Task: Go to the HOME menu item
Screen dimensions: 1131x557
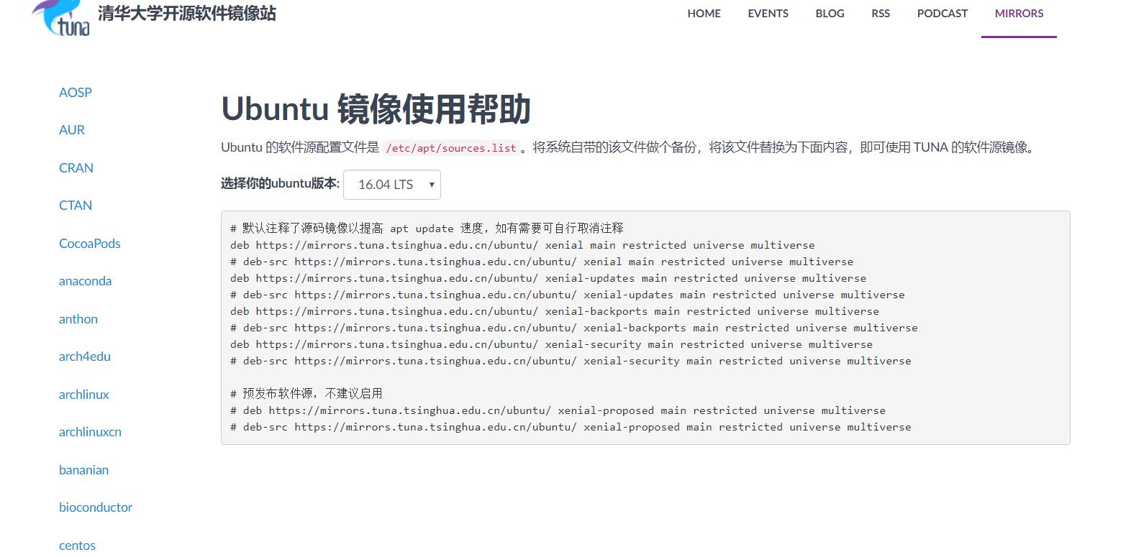Action: [704, 14]
